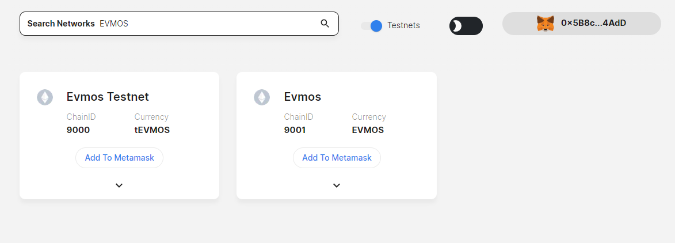Viewport: 675px width, 243px height.
Task: Select the Evmos Testnet card title
Action: click(108, 97)
